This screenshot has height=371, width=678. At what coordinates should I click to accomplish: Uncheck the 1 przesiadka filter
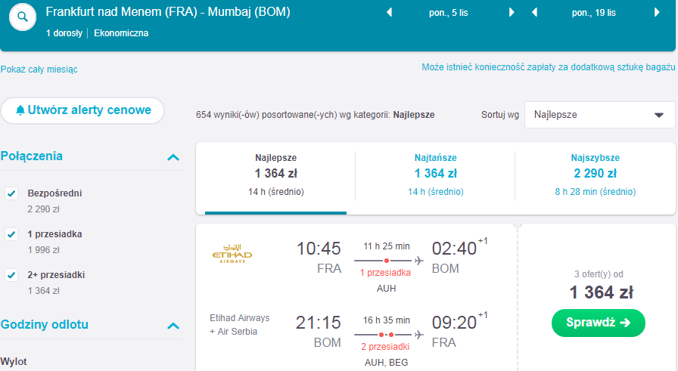[11, 234]
